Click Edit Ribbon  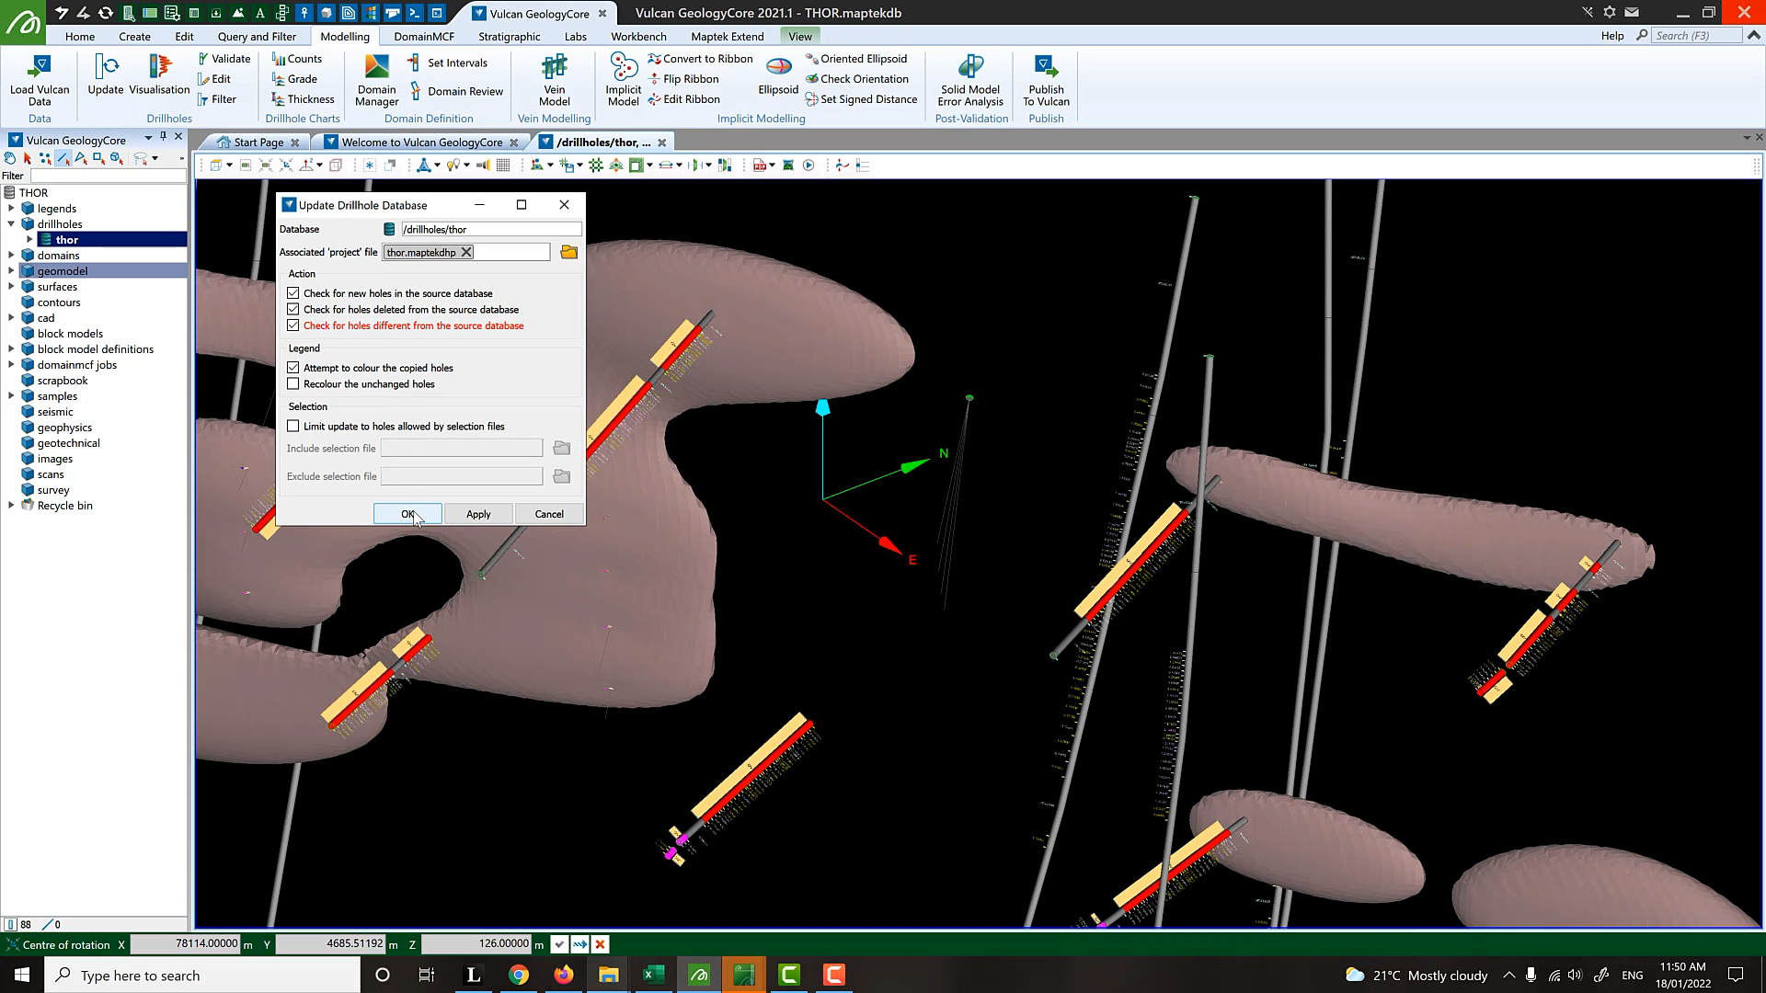click(x=683, y=99)
